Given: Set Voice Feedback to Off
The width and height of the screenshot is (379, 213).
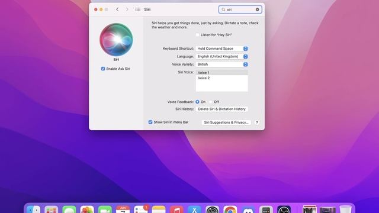Looking at the screenshot, I should tap(211, 102).
